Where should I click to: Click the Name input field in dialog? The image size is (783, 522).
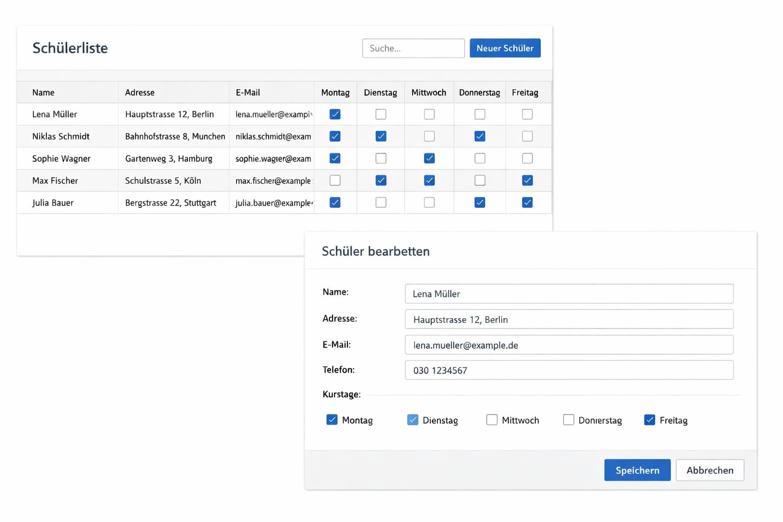pos(569,294)
